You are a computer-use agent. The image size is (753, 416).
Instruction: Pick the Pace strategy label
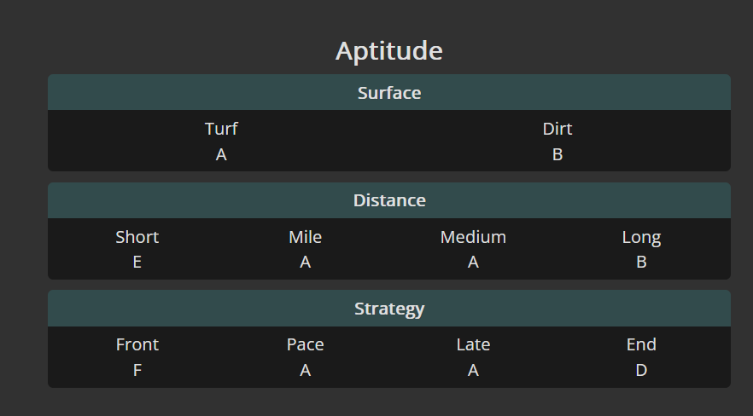[305, 344]
